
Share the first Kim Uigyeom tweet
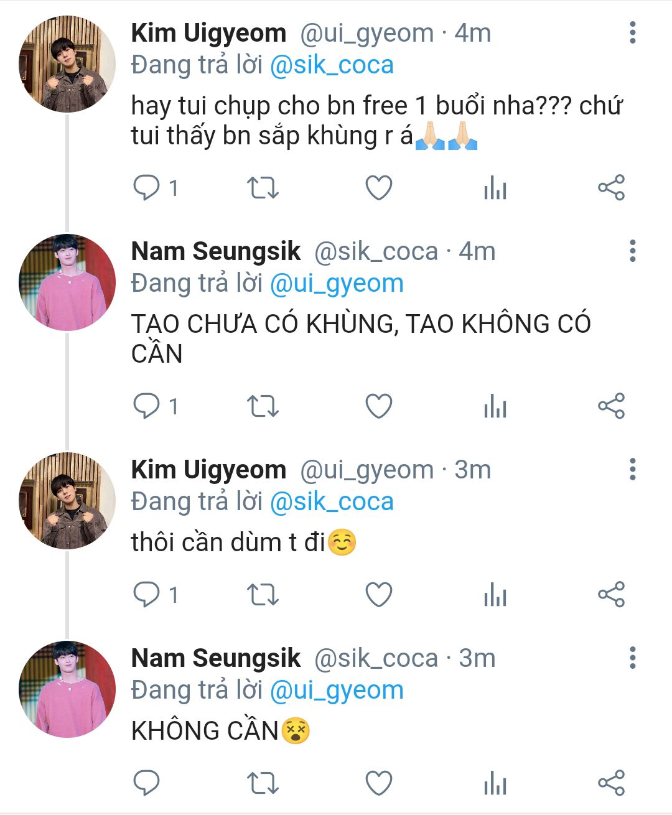point(611,187)
